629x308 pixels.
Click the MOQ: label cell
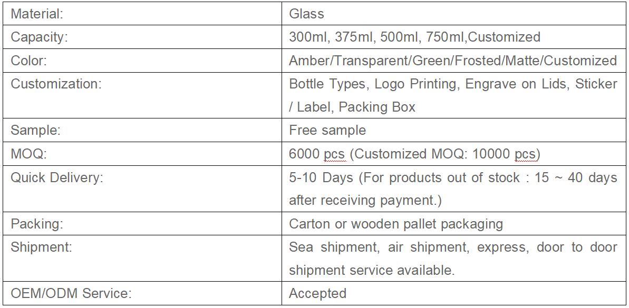142,154
